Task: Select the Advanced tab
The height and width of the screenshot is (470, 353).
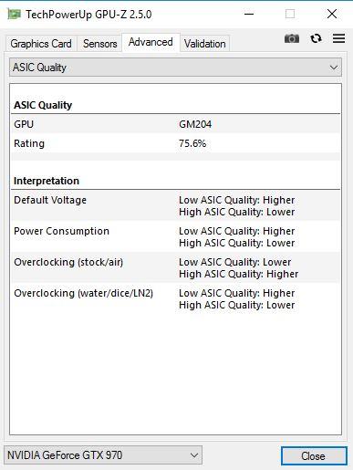Action: [151, 42]
